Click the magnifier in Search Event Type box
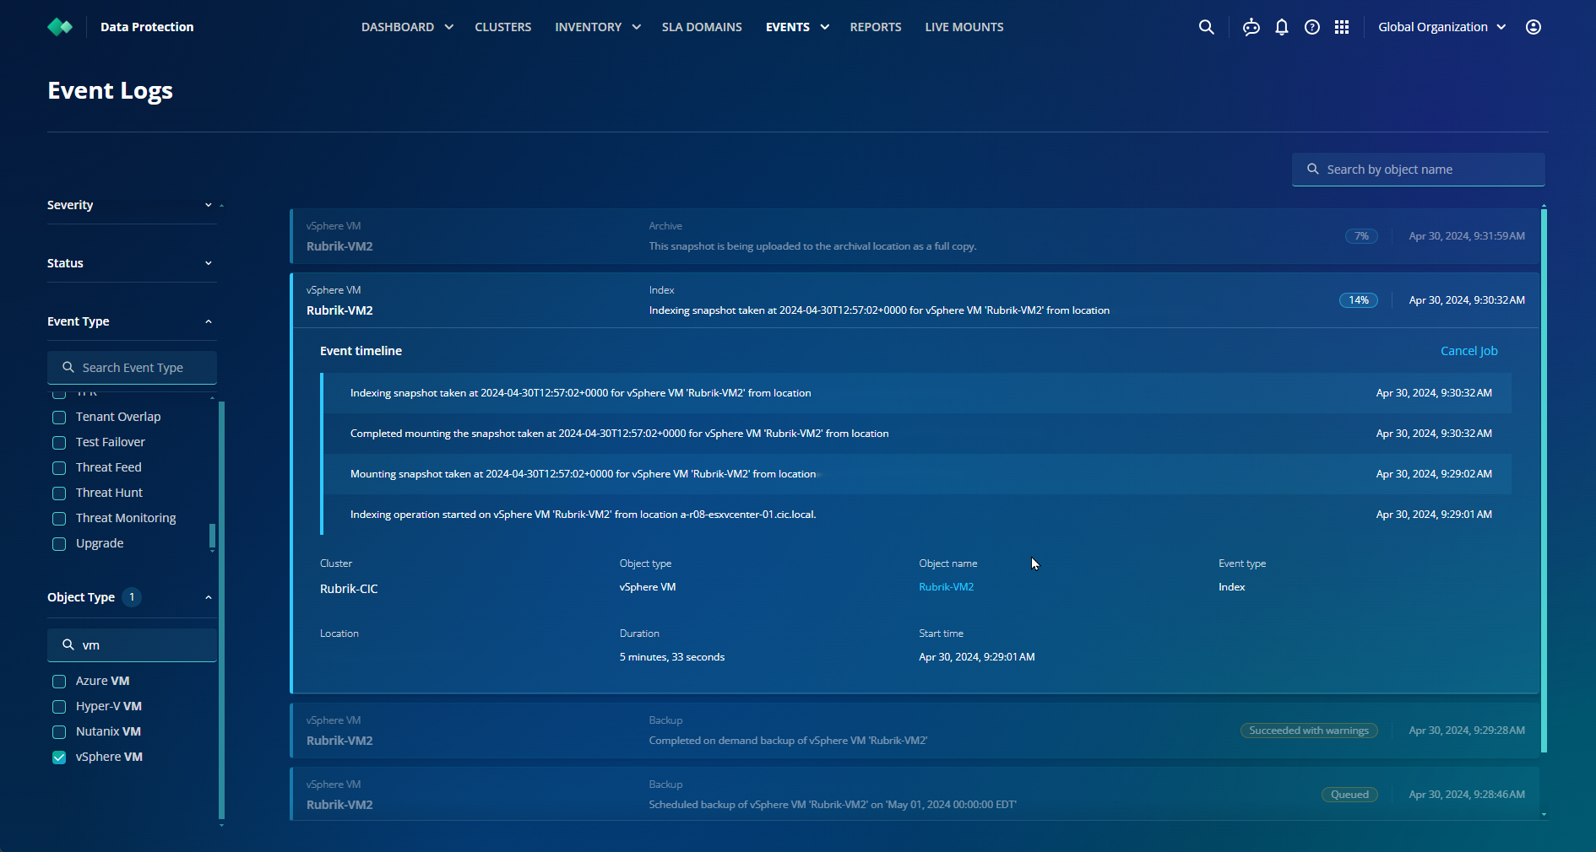Screen dimensions: 1596x852 pos(68,367)
